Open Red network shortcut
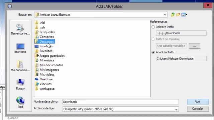Viewport: 214px width, 120px height. (20, 102)
